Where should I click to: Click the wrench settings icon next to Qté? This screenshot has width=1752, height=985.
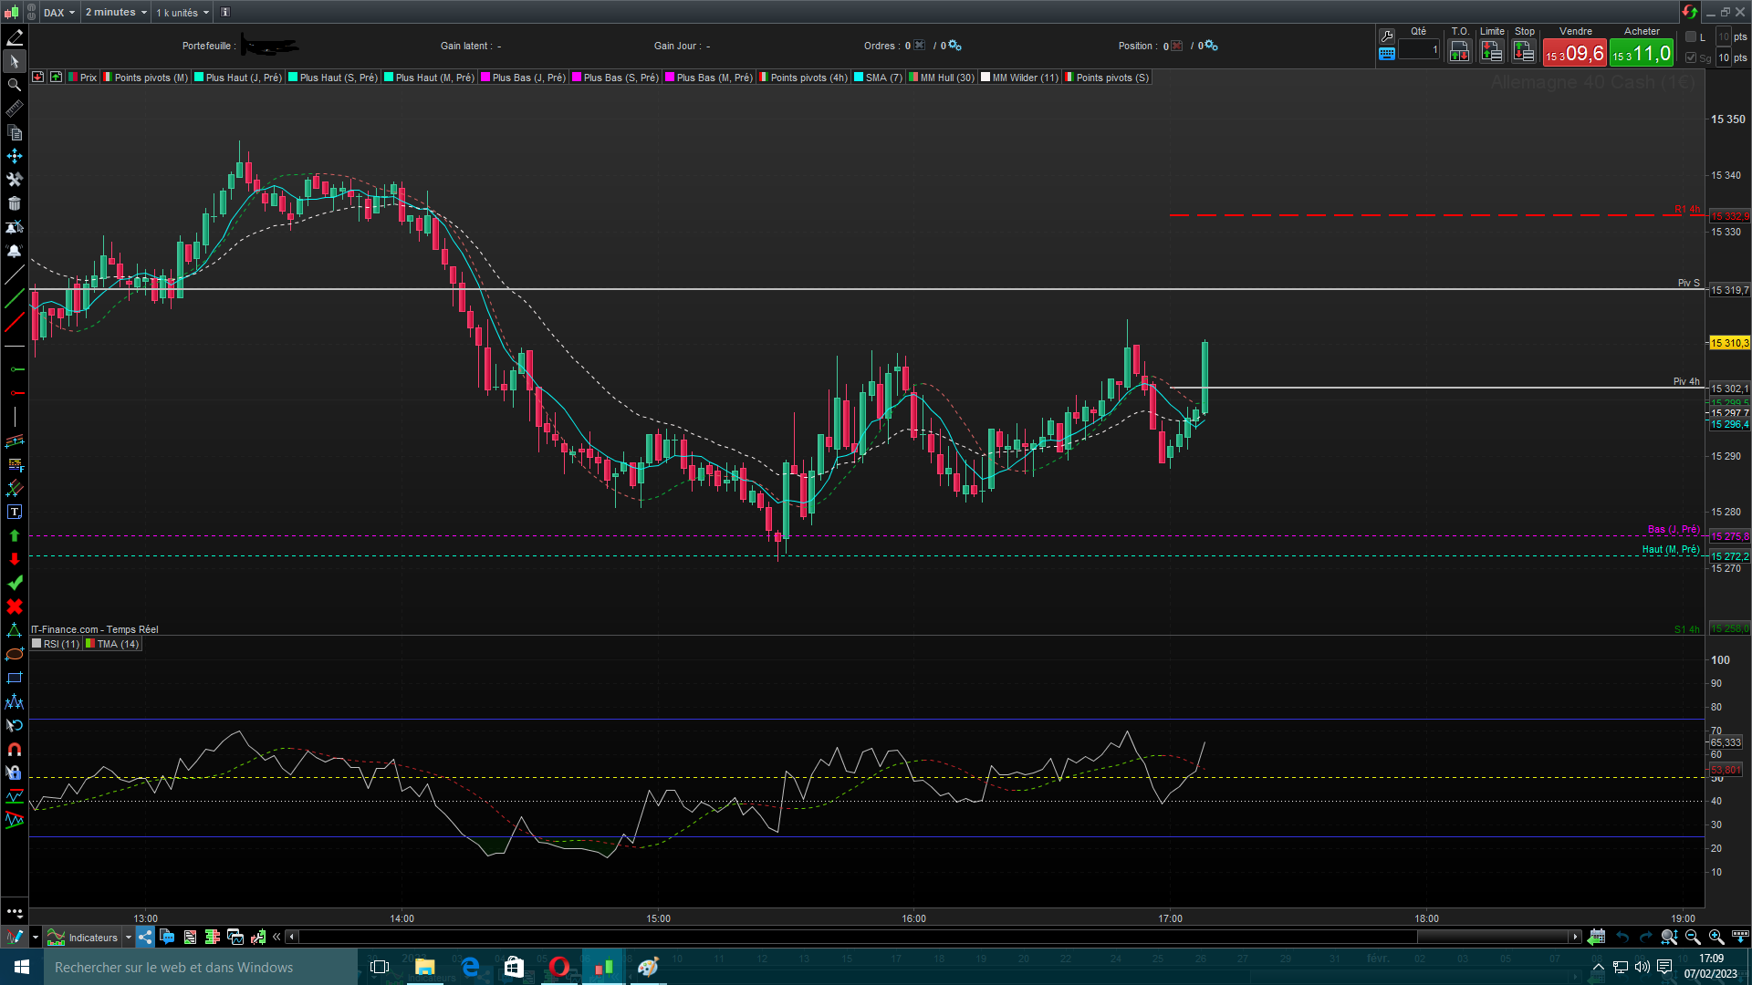[x=1387, y=36]
